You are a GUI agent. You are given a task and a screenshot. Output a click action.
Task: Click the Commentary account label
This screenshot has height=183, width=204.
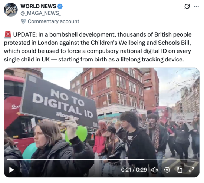click(53, 21)
